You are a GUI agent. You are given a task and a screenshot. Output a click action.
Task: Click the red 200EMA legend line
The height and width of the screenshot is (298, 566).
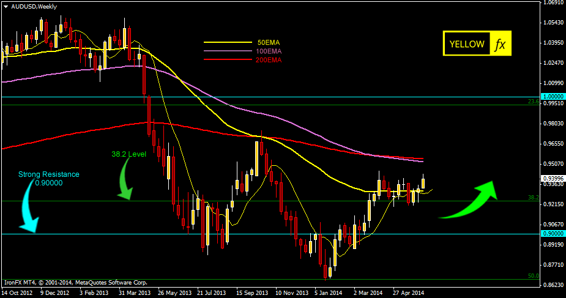tap(228, 60)
